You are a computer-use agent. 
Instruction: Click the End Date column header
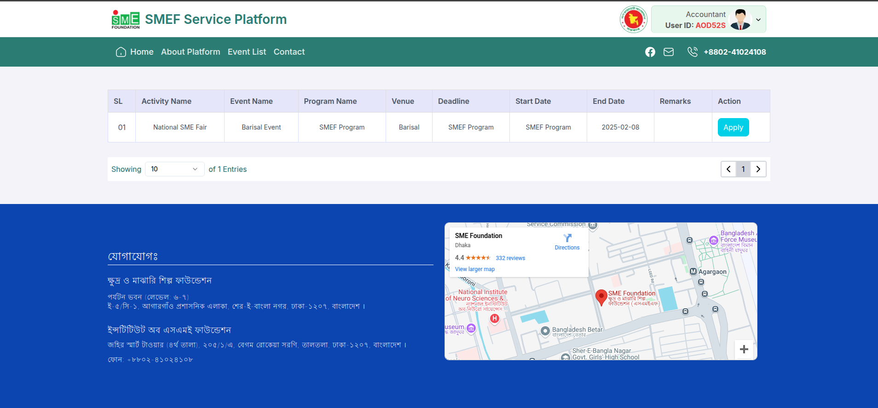pyautogui.click(x=620, y=101)
